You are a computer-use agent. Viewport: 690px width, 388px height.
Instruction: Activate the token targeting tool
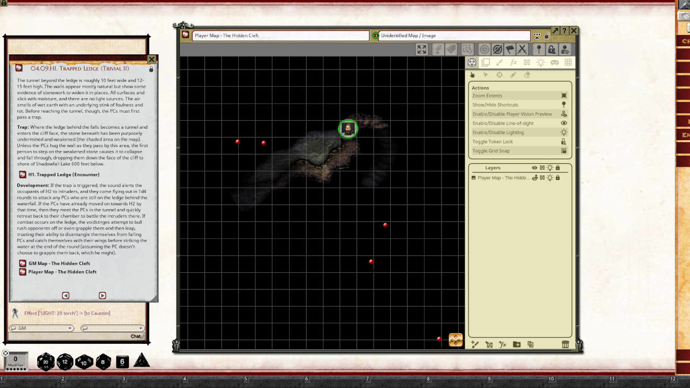[485, 49]
